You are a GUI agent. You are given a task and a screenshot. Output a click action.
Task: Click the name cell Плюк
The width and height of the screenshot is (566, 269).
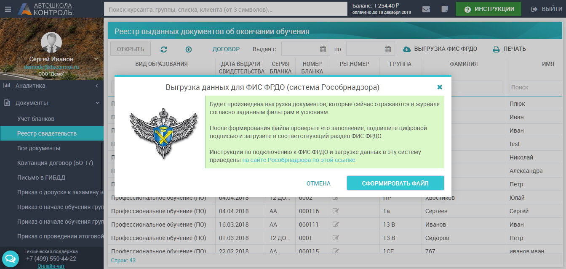(x=517, y=104)
